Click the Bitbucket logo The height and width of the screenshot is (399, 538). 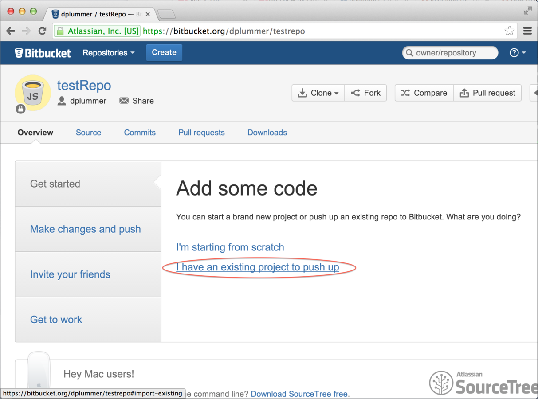point(43,53)
